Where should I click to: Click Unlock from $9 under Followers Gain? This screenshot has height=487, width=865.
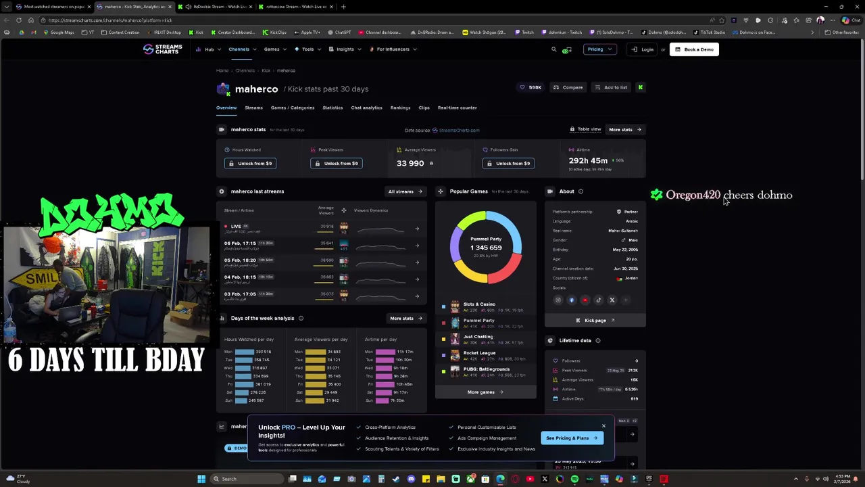[508, 163]
